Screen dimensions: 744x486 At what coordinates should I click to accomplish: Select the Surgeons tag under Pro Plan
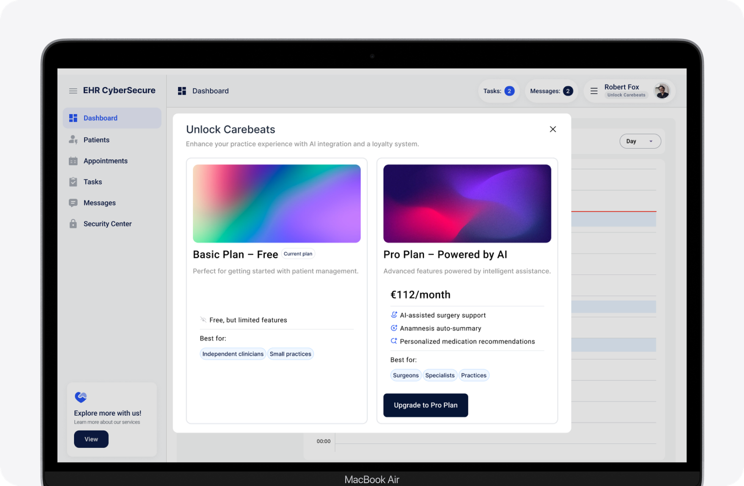pos(405,376)
